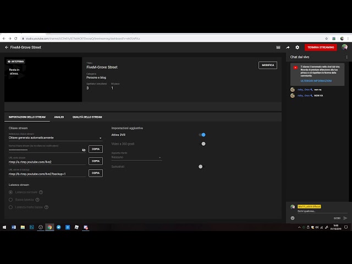Screen dimensions: 352x264
Task: Click the browser address bar
Action: [173, 38]
